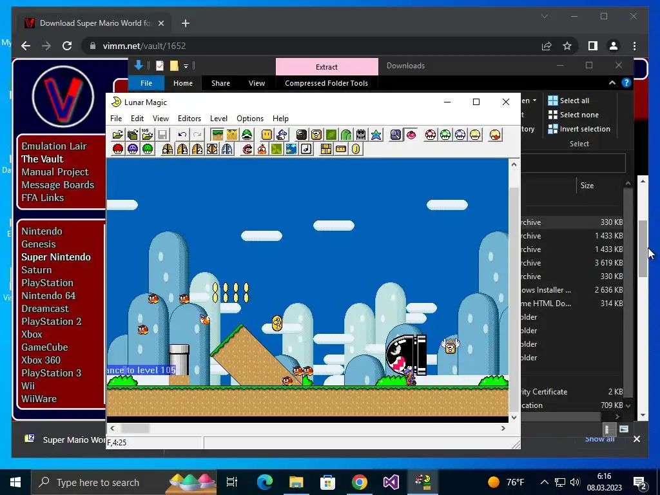
Task: Click the orange bird toolbar icon
Action: tap(262, 149)
